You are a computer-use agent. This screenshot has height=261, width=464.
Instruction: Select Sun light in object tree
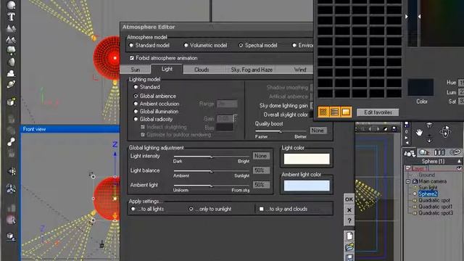[428, 188]
